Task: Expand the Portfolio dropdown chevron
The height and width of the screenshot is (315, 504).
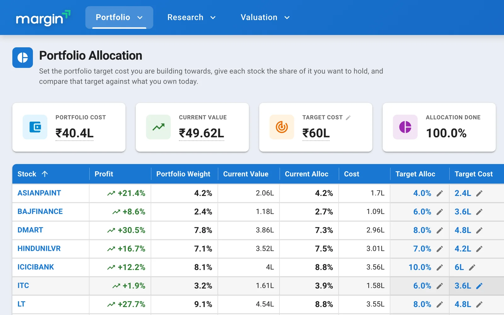Action: click(140, 18)
